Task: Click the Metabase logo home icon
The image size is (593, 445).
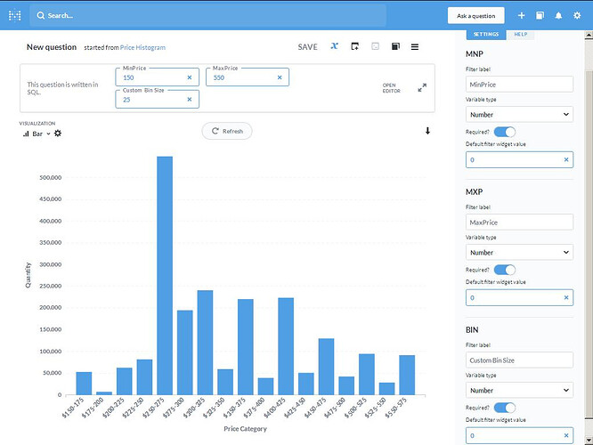Action: [15, 15]
